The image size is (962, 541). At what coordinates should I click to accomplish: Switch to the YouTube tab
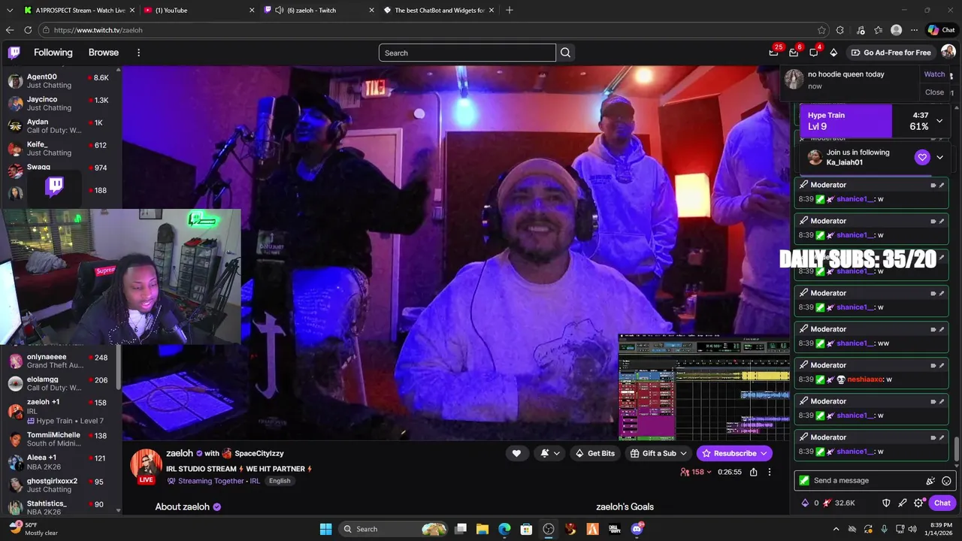198,10
